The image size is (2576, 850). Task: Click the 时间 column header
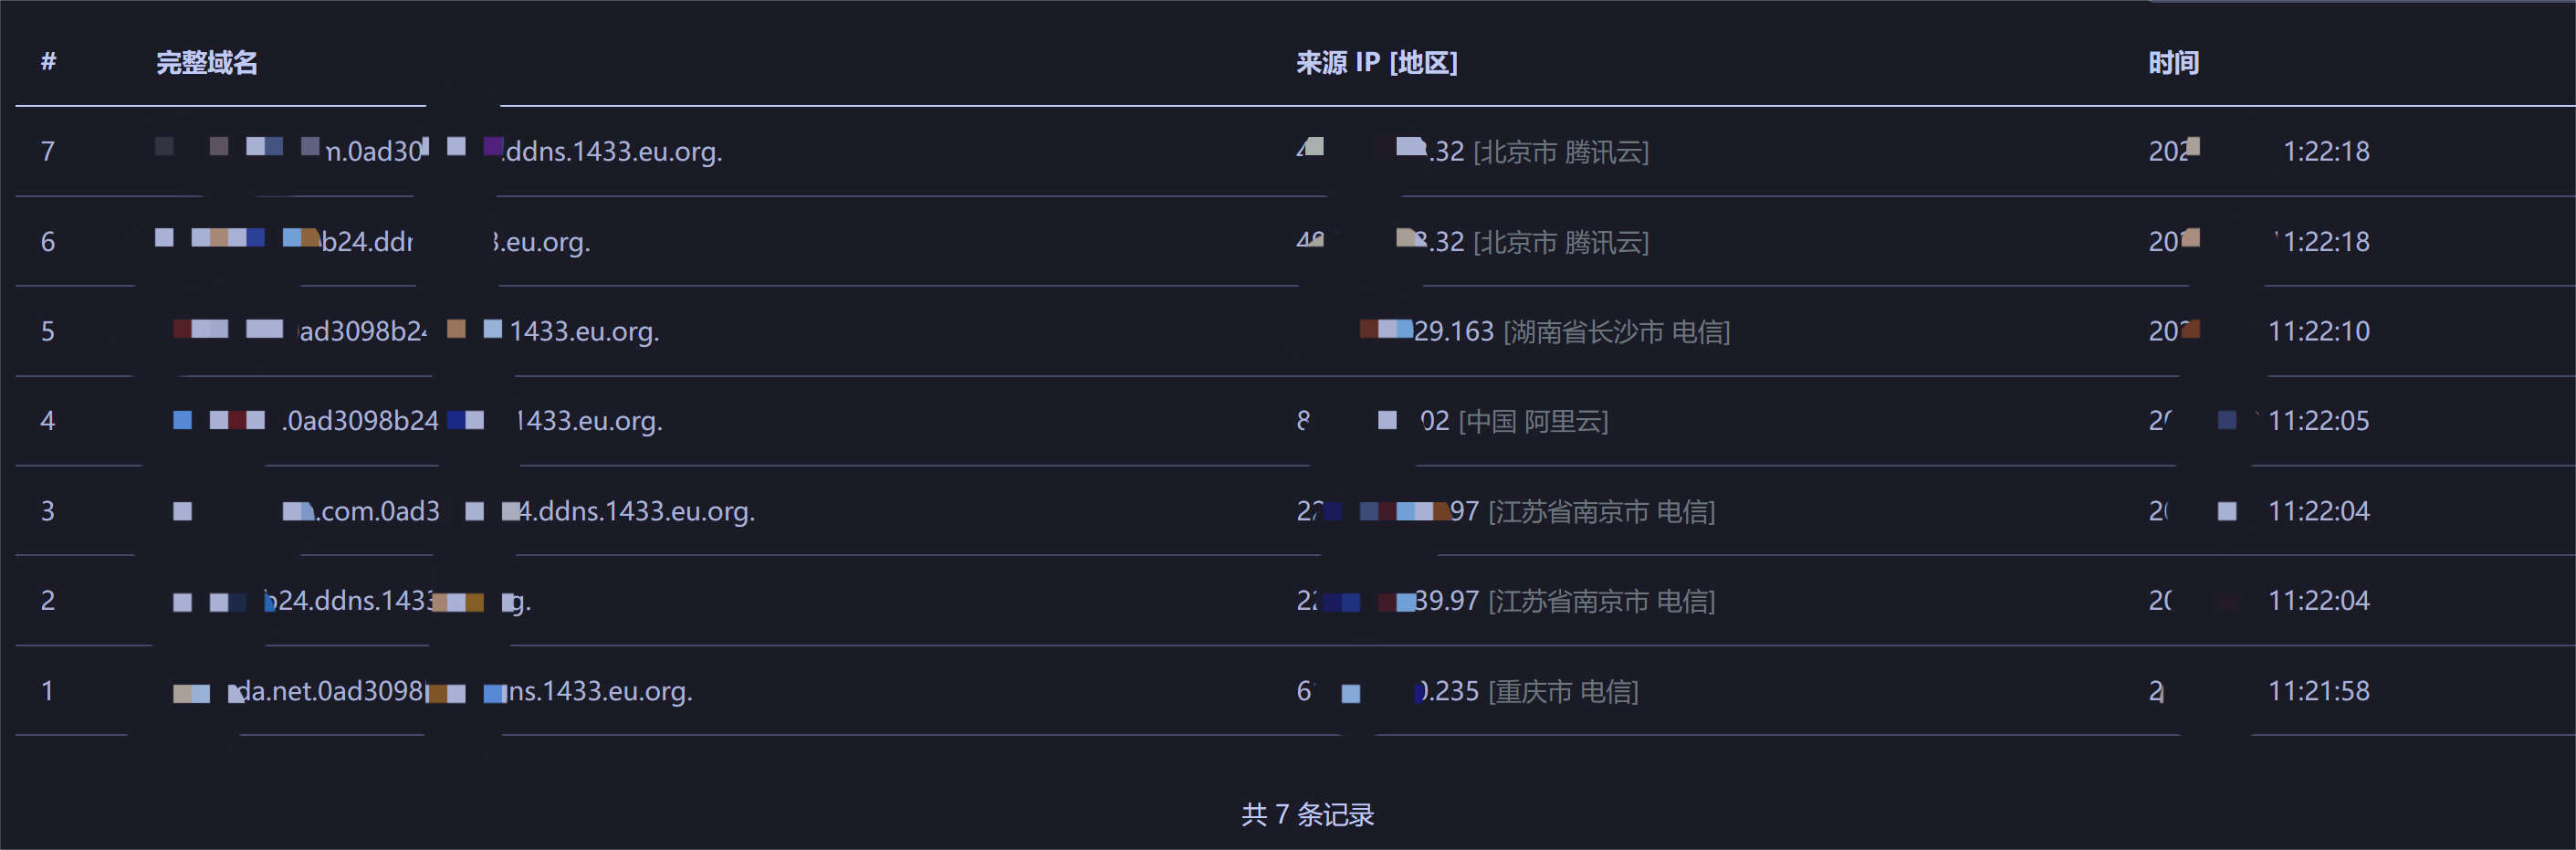point(2173,63)
